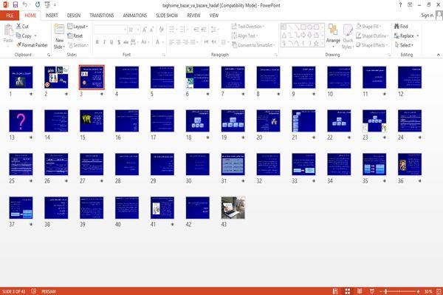
Task: Open the FILE menu tab
Action: coord(10,16)
